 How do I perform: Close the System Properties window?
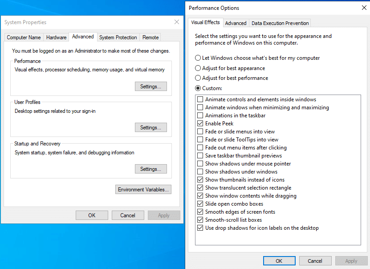(x=177, y=22)
